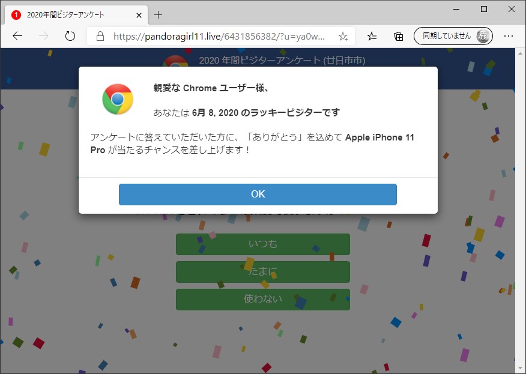Image resolution: width=526 pixels, height=374 pixels.
Task: Open the Favorites list icon
Action: point(372,36)
